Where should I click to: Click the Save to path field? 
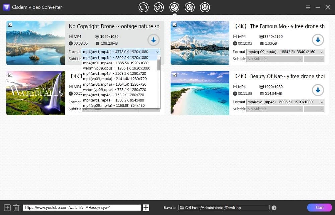point(224,208)
